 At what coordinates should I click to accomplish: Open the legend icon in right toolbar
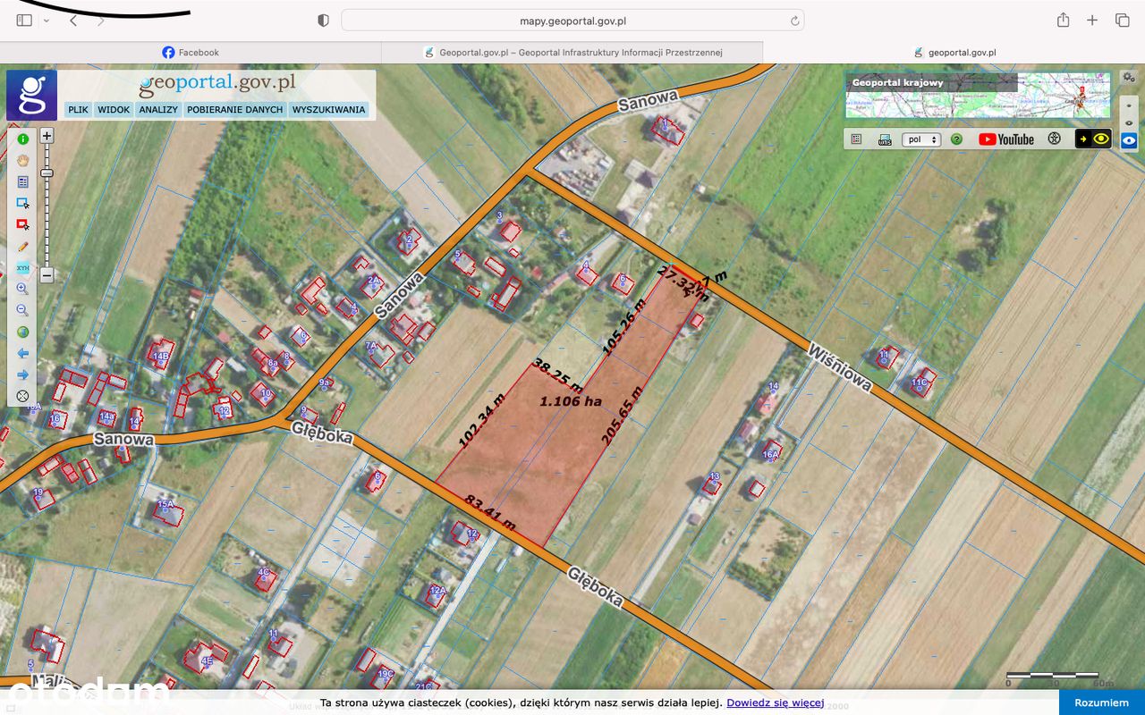pos(857,139)
